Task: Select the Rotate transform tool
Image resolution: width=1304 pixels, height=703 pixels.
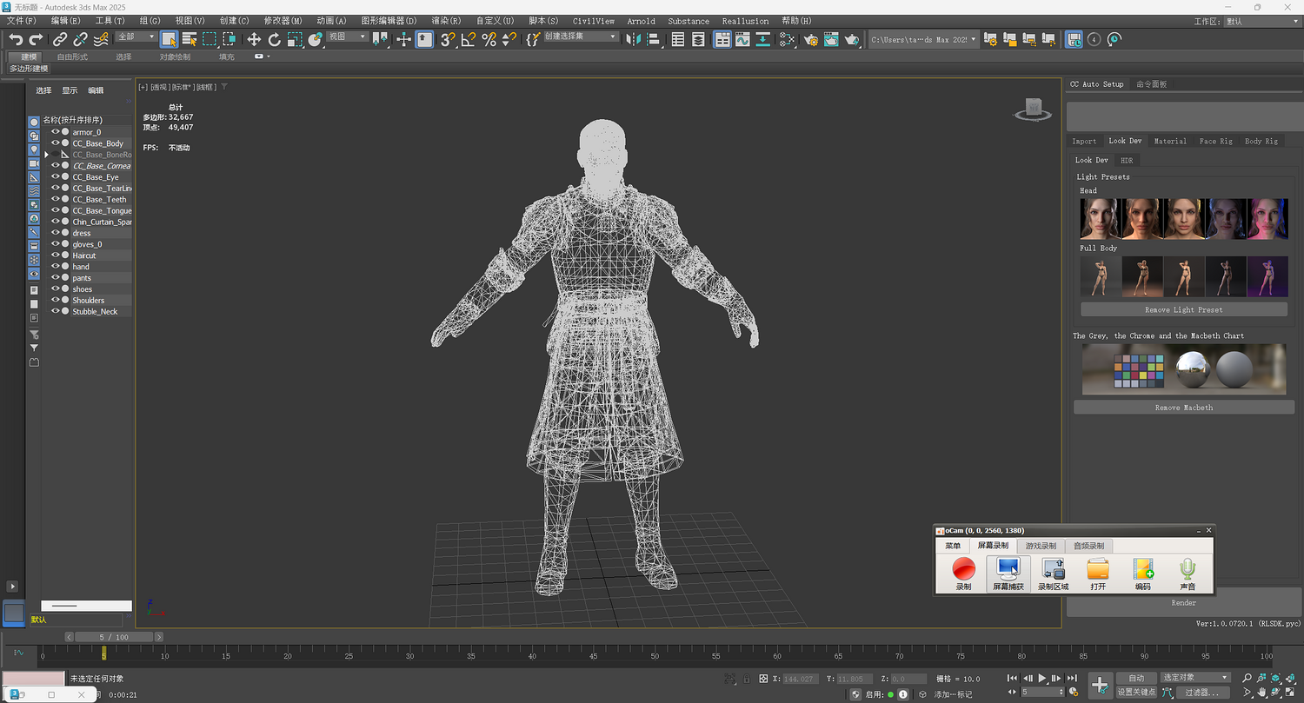Action: 275,39
